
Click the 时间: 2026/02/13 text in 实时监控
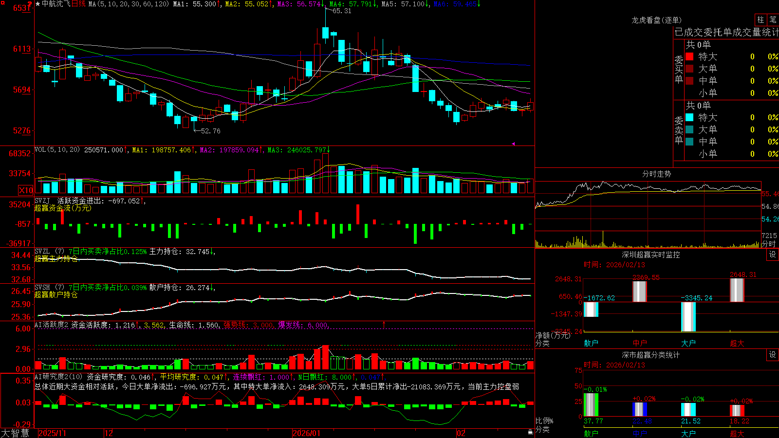coord(614,265)
